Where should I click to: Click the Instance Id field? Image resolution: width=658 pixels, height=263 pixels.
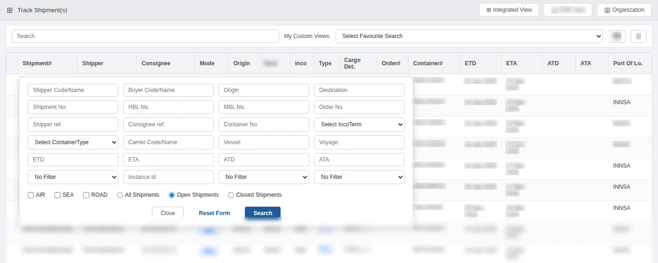point(168,177)
